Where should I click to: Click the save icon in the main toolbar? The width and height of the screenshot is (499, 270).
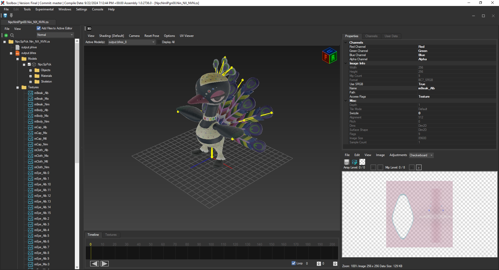[x=5, y=16]
